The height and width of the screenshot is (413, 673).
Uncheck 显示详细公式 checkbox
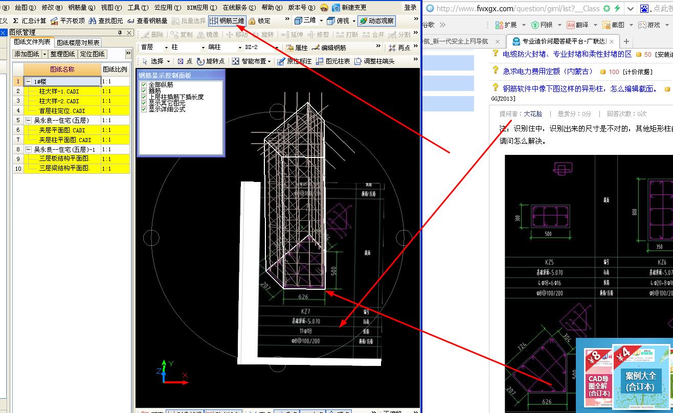tap(144, 109)
